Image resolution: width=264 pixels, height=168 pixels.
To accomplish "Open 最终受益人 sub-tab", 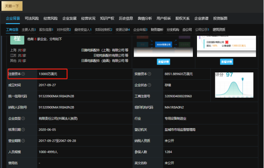I will 83,30.
